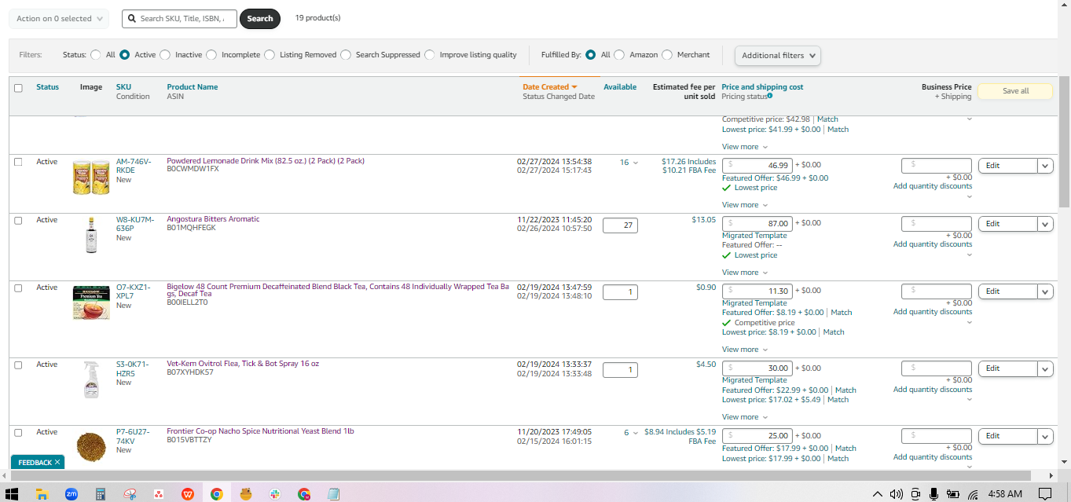This screenshot has height=502, width=1071.
Task: Open the volume control in the system tray
Action: pos(897,494)
